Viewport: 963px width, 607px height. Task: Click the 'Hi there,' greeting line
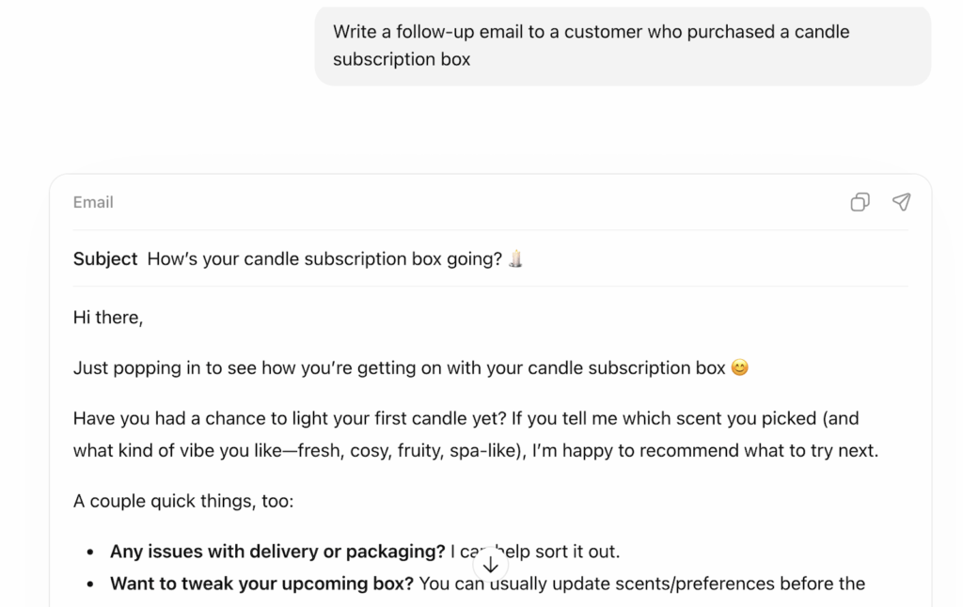pos(108,318)
